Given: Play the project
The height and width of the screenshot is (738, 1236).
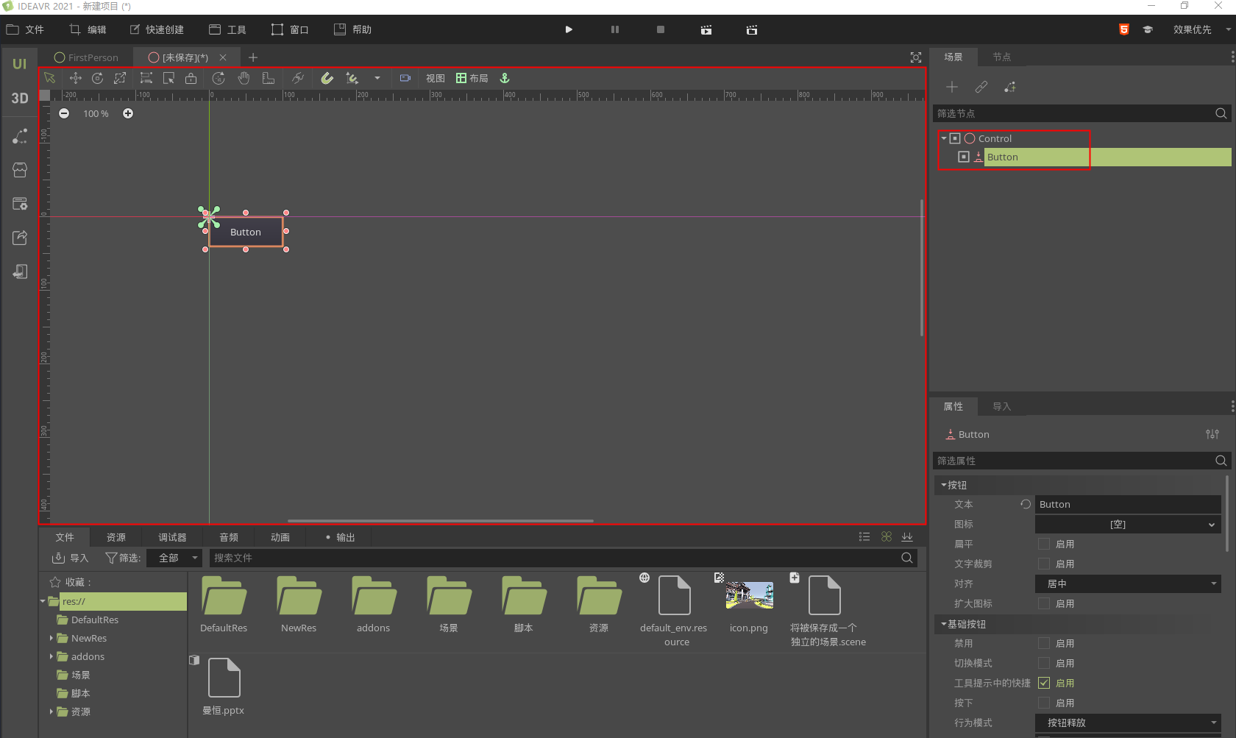Looking at the screenshot, I should click(569, 29).
